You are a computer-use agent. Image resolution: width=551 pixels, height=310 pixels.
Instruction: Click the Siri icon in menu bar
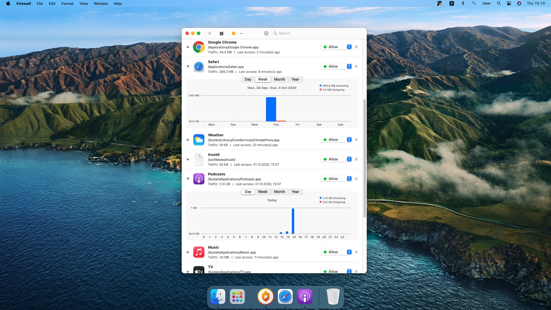click(519, 3)
